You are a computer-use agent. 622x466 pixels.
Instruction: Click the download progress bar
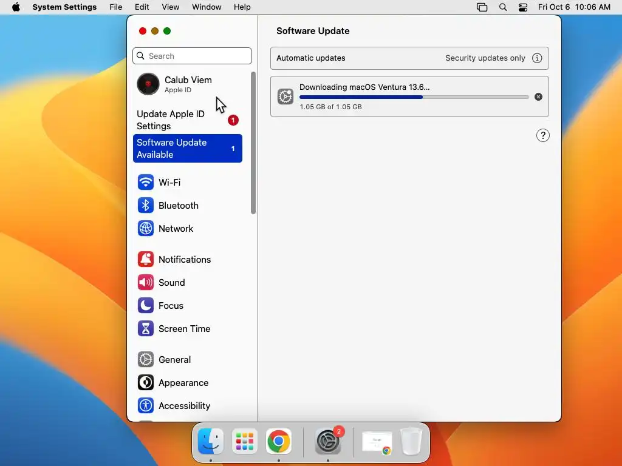pyautogui.click(x=414, y=97)
